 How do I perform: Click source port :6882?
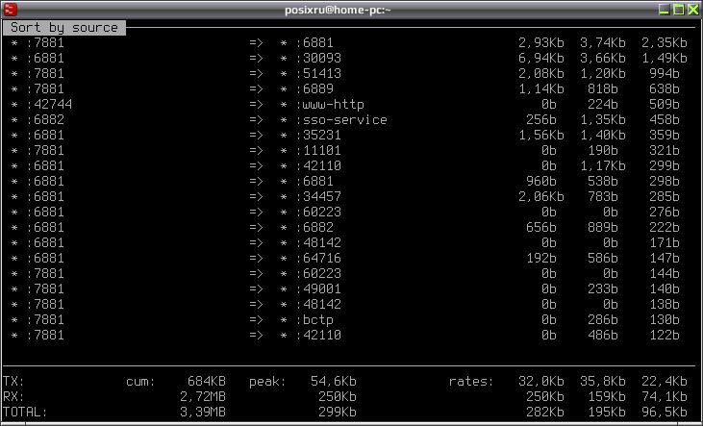[45, 120]
